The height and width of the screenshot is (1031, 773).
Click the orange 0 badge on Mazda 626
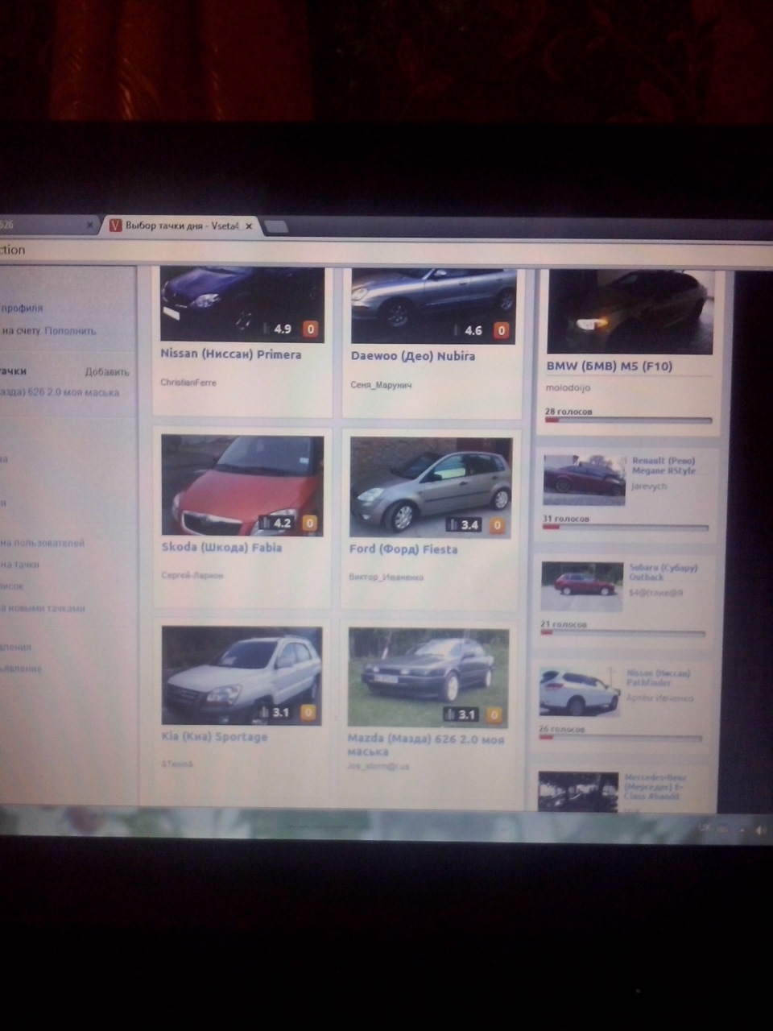click(x=494, y=714)
